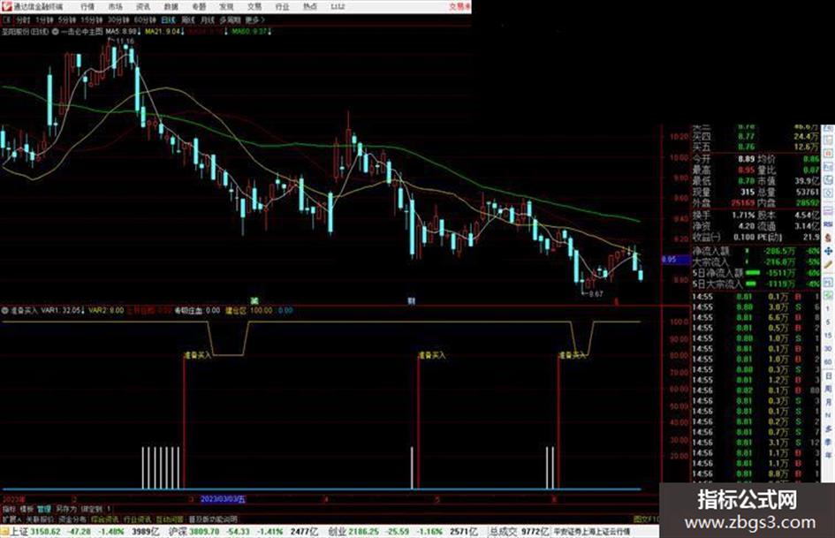Click the 今开 8.89 quote row

(x=724, y=159)
